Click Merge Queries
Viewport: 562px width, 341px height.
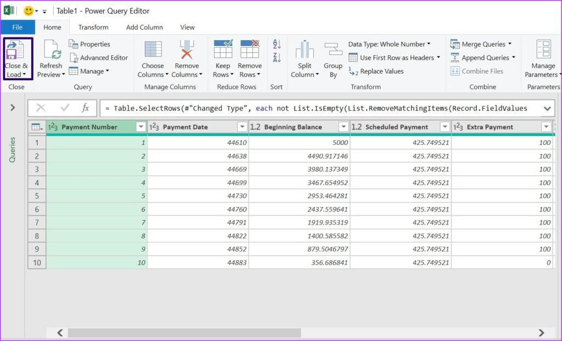481,44
